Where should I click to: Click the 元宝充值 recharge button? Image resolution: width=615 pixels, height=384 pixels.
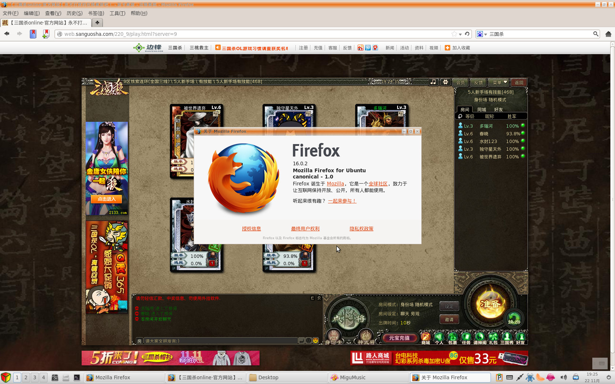click(x=399, y=338)
